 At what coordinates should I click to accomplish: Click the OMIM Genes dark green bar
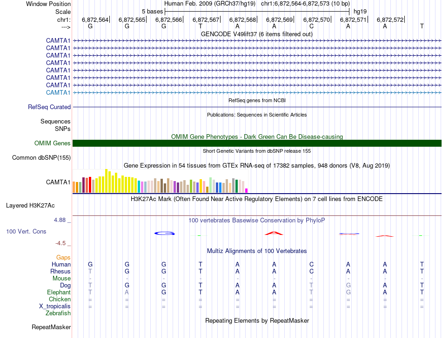point(257,143)
